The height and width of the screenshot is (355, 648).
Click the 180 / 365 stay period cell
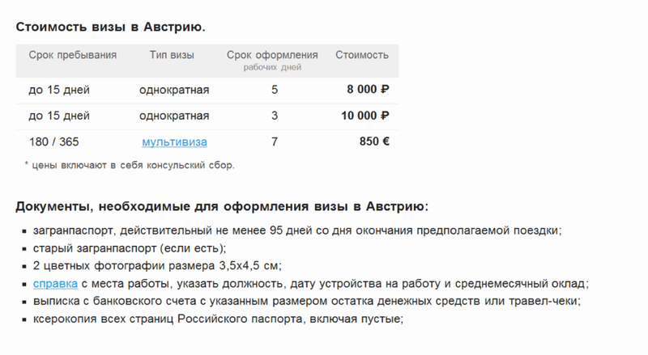point(53,142)
